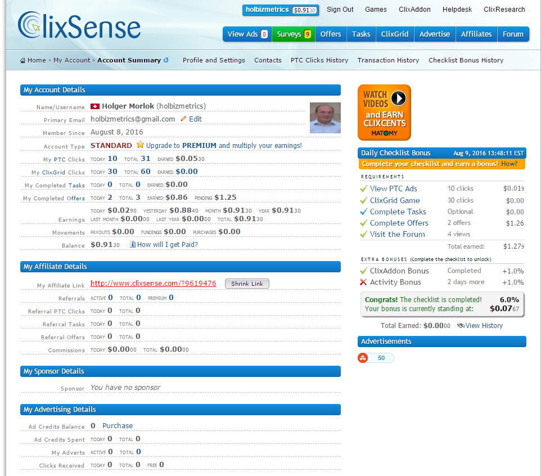The height and width of the screenshot is (476, 541).
Task: Click the Visit the Forum checklist link
Action: click(x=397, y=234)
